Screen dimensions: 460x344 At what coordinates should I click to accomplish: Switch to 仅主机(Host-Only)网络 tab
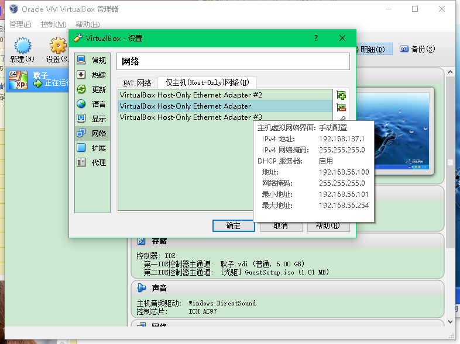207,82
